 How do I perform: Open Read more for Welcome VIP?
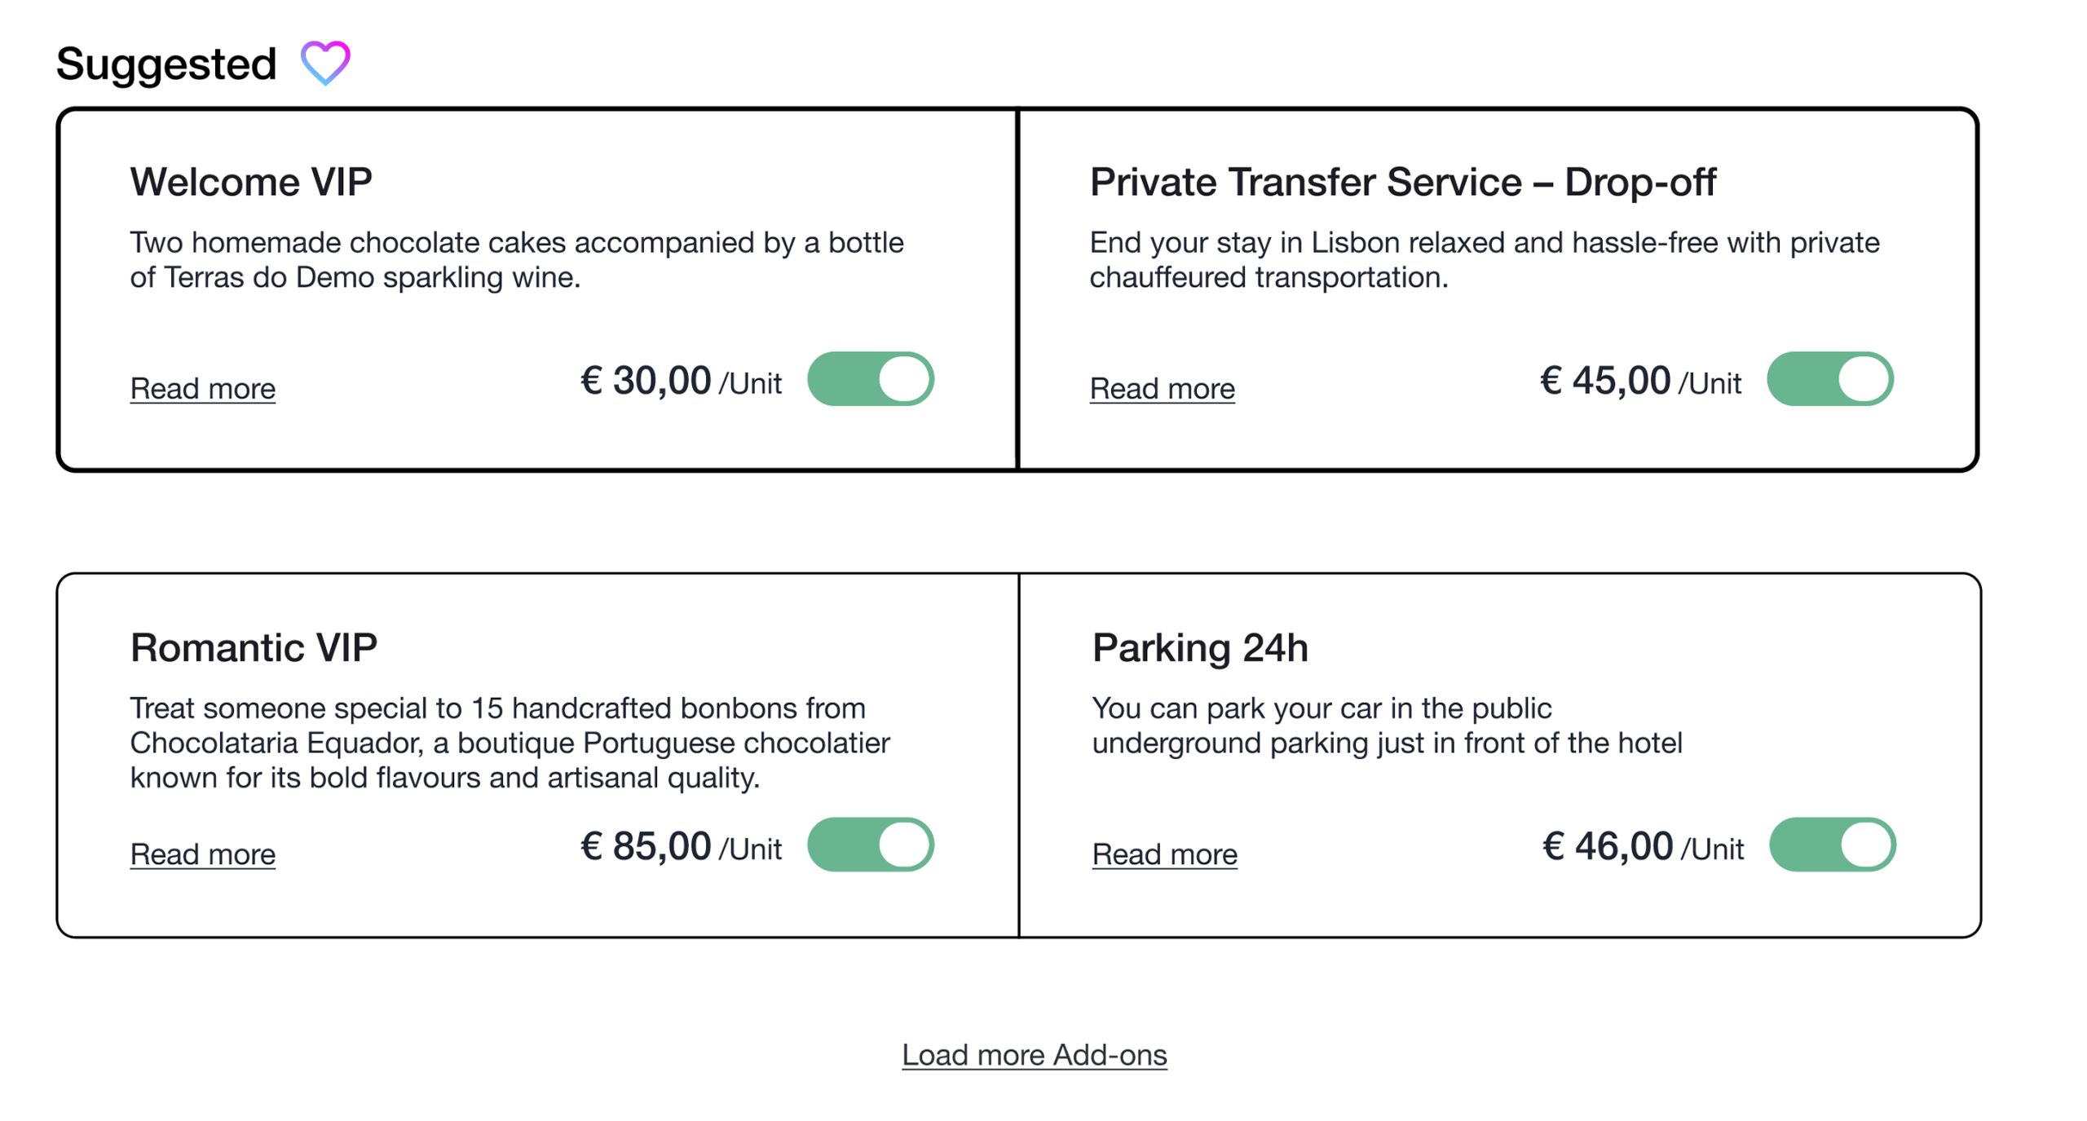(202, 388)
